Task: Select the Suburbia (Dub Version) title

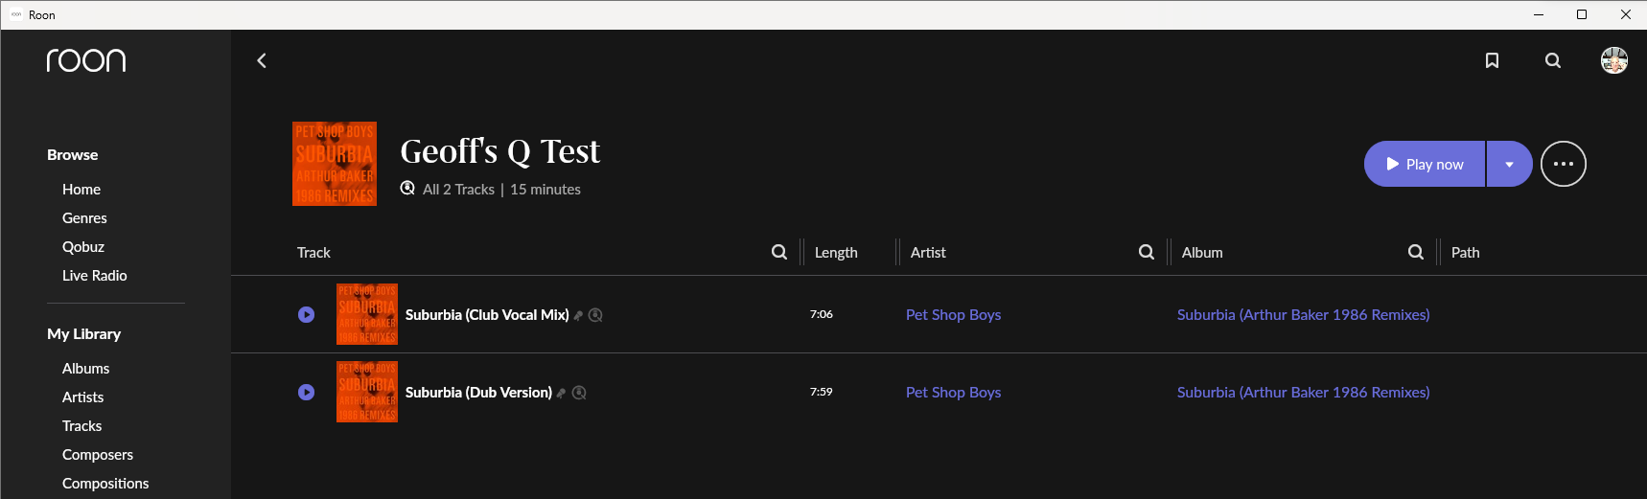Action: [x=478, y=393]
